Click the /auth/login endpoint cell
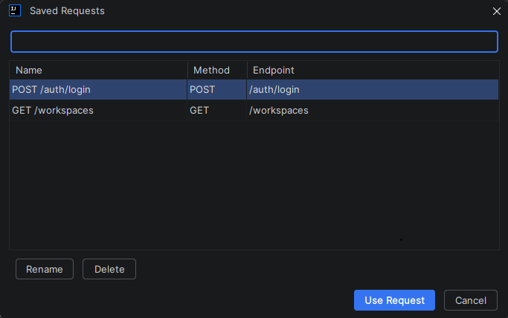The height and width of the screenshot is (318, 508). point(373,90)
